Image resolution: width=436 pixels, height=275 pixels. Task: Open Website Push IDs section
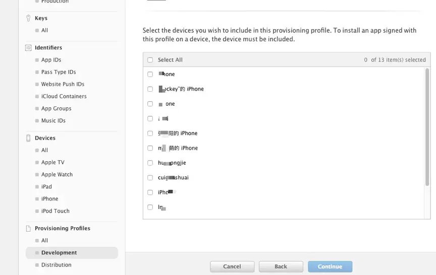[63, 84]
